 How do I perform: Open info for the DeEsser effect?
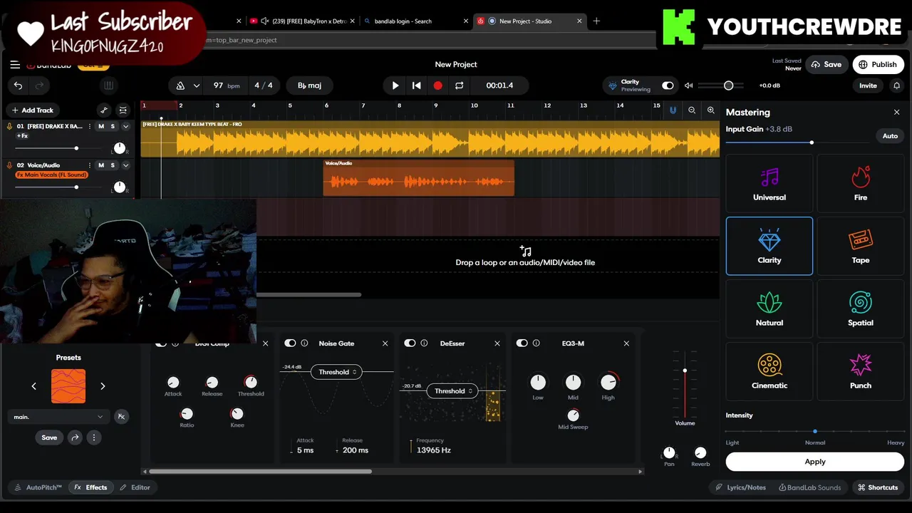tap(424, 343)
